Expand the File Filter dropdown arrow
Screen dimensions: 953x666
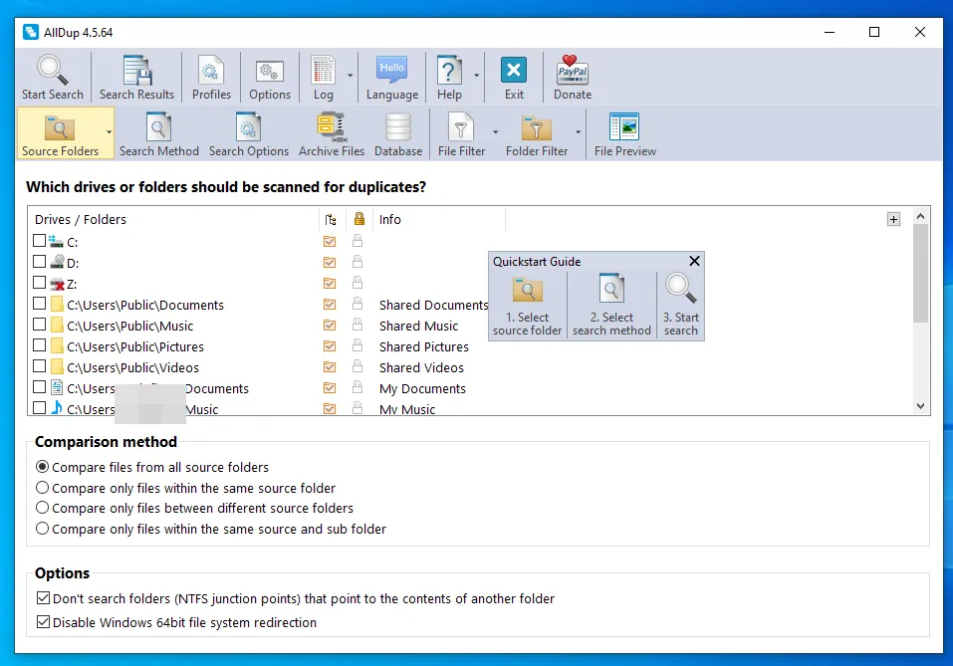tap(495, 132)
